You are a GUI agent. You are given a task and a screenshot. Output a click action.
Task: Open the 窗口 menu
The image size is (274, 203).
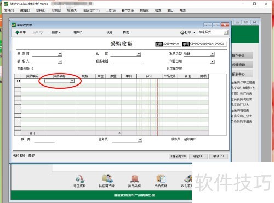coord(170,10)
